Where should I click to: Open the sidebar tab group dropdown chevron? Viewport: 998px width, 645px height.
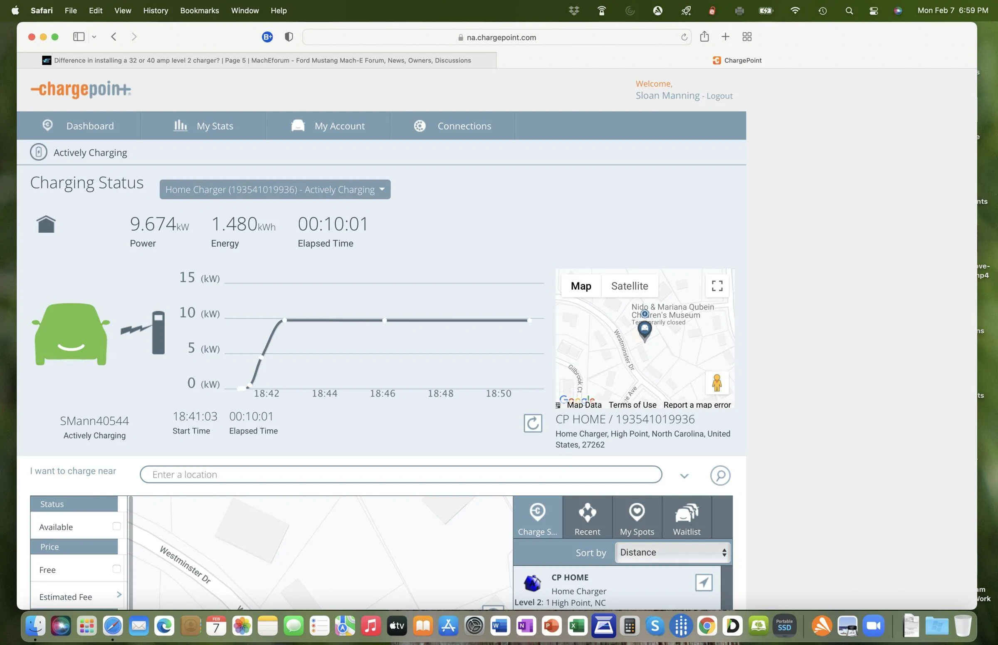click(x=94, y=37)
